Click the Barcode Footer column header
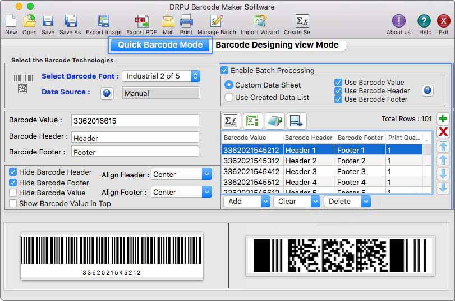The image size is (455, 301). coord(360,138)
